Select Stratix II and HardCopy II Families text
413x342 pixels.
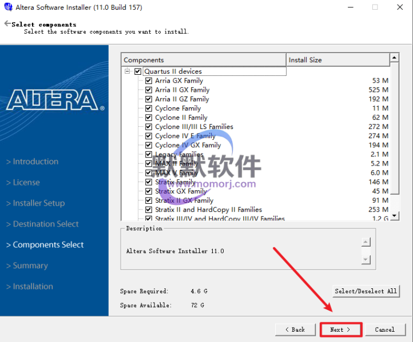[209, 209]
